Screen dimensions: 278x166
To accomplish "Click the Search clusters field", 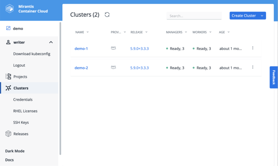I will pyautogui.click(x=194, y=16).
